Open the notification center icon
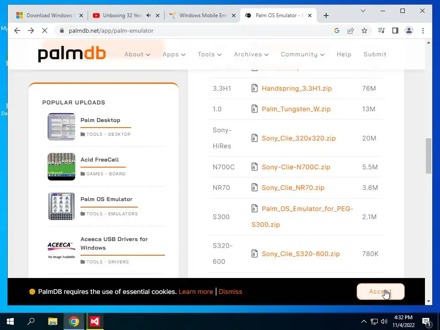 point(426,321)
